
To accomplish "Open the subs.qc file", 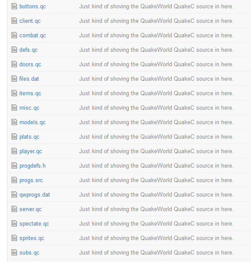I will [29, 253].
